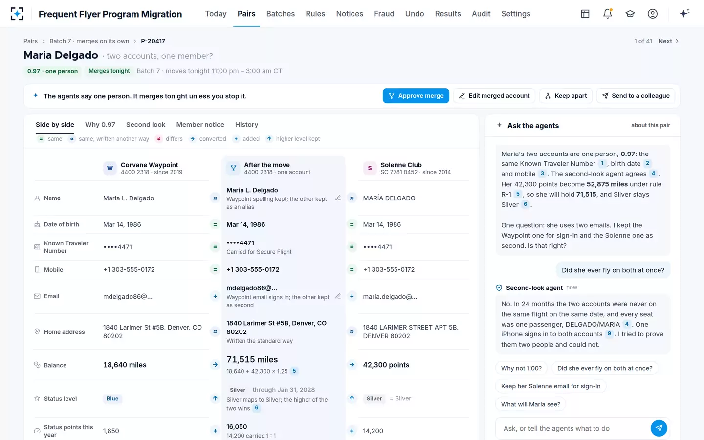
Task: Click the 'Merges tonight' status tag
Action: (109, 71)
